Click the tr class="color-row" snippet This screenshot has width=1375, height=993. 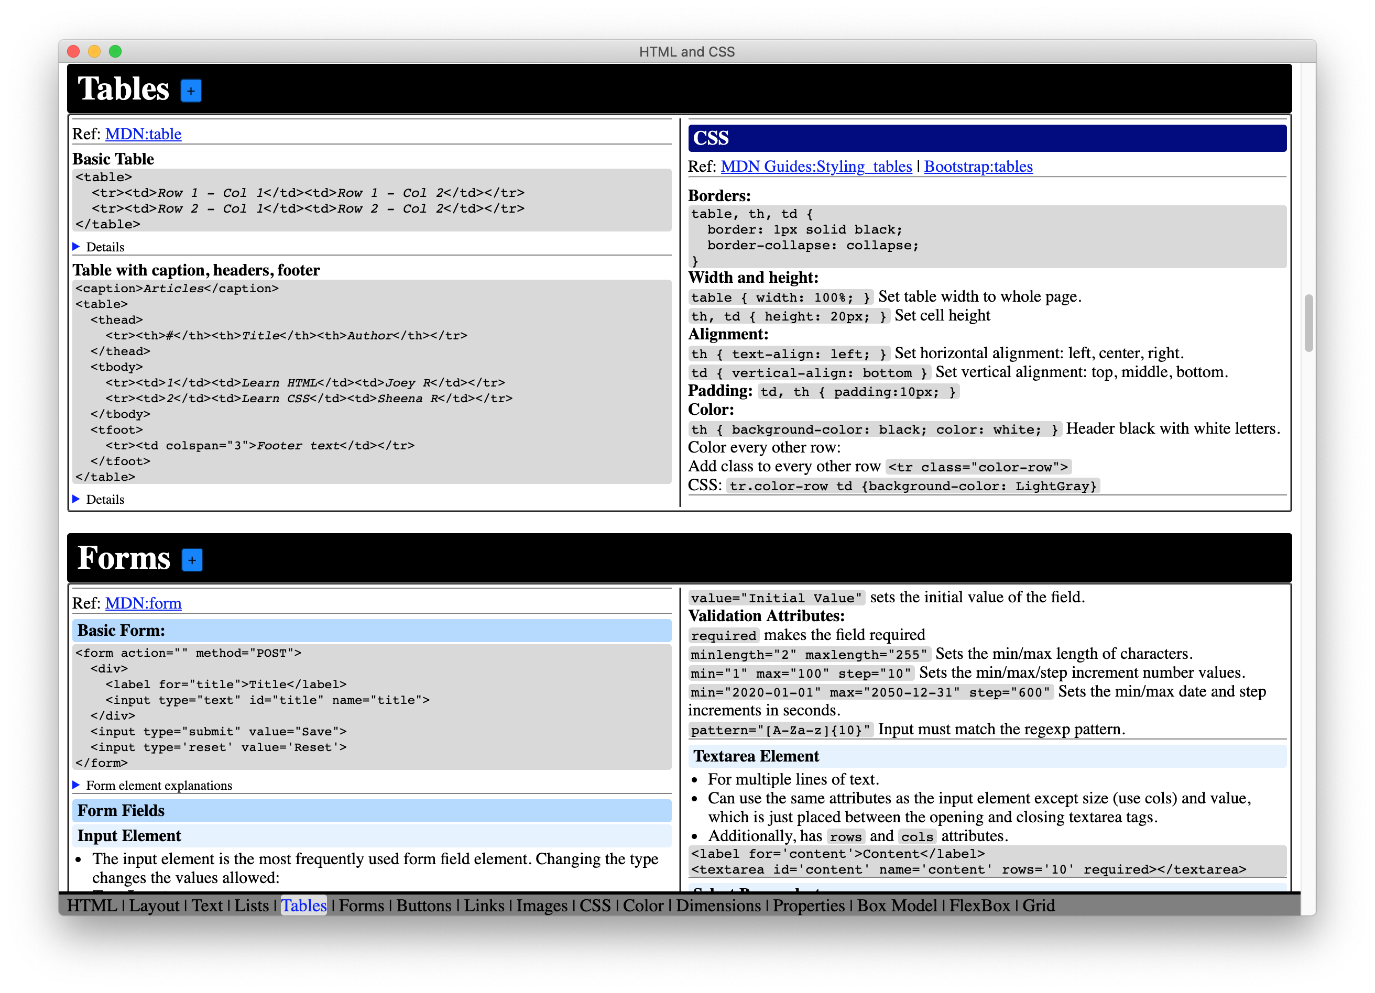978,467
